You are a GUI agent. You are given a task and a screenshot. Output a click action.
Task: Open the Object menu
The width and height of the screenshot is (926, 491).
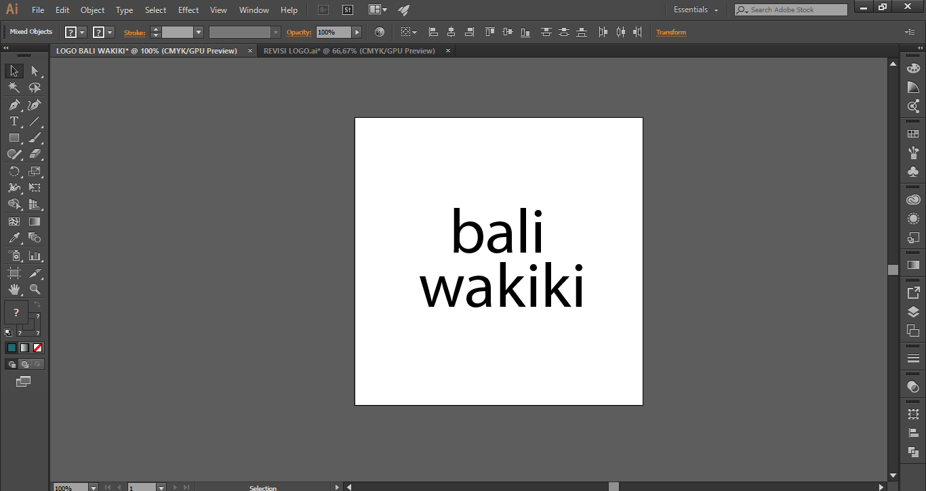[x=92, y=10]
